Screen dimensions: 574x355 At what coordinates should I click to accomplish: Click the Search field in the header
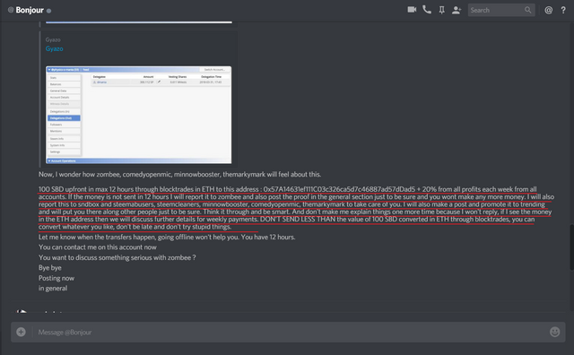tap(501, 10)
